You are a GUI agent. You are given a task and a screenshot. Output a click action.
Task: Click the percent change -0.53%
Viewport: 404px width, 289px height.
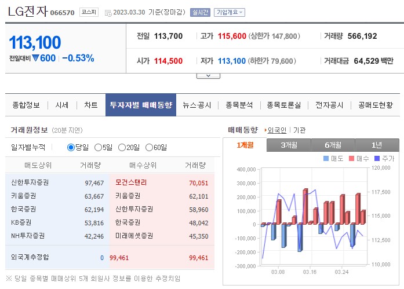tap(78, 58)
